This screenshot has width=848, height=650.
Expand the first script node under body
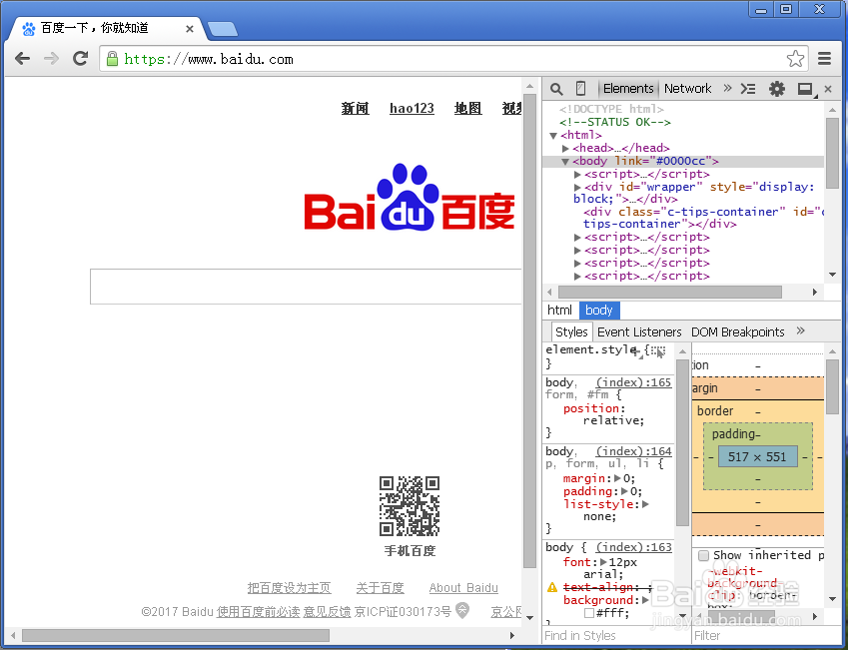coord(577,174)
